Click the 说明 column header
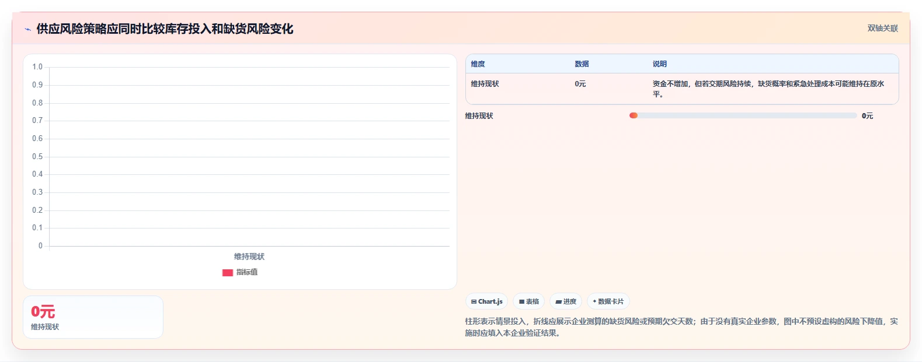Screen dimensions: 922x362 (x=660, y=64)
